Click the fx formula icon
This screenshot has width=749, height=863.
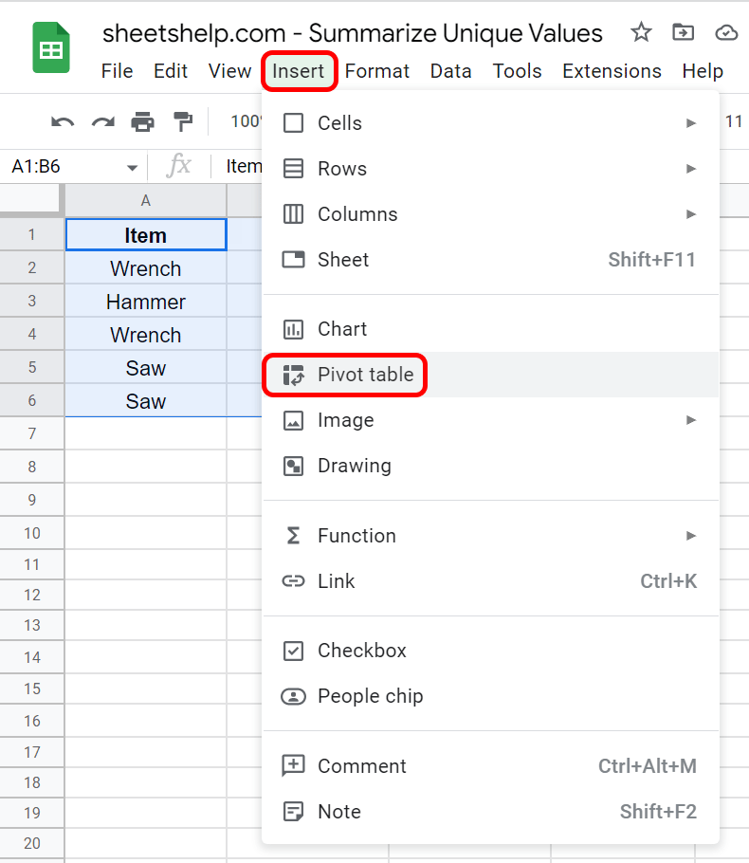coord(178,166)
